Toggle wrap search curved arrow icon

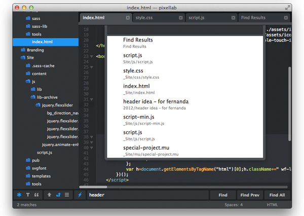point(58,195)
